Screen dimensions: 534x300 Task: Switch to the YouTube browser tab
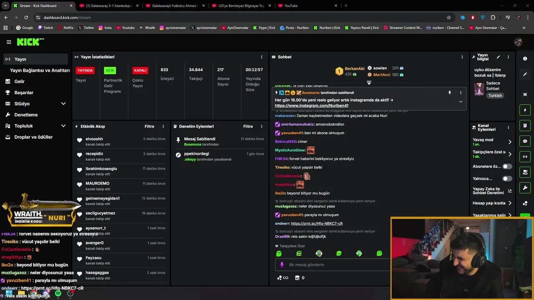[307, 6]
